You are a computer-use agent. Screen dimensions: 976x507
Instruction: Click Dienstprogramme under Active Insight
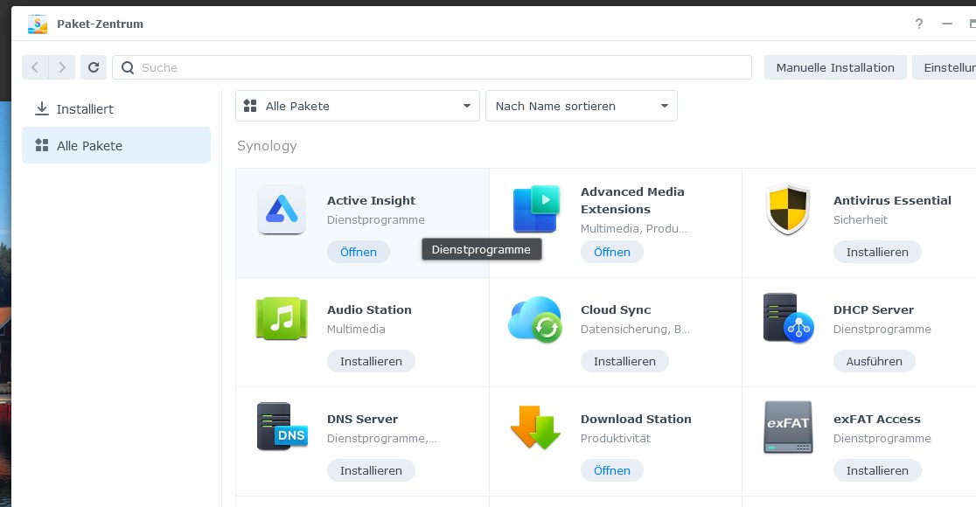375,219
